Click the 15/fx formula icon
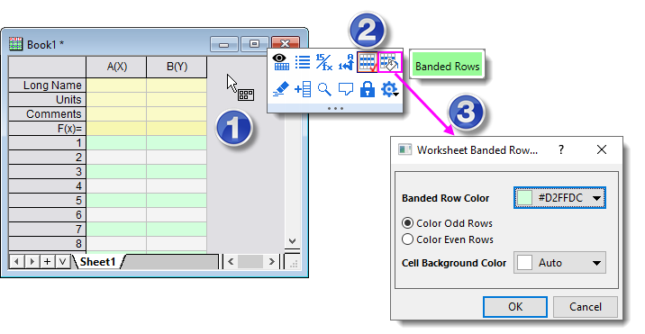Screen dimensions: 645x334 point(324,62)
